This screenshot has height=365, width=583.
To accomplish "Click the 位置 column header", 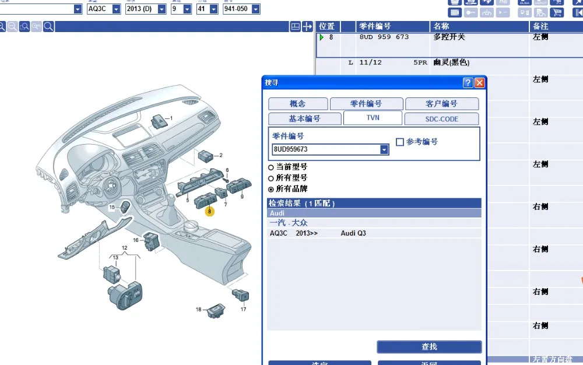I will [x=327, y=26].
